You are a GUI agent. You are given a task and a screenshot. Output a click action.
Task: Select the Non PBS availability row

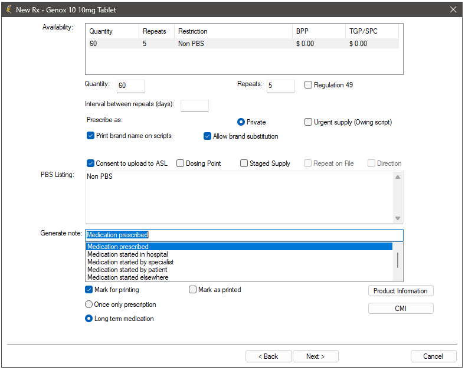click(x=244, y=44)
